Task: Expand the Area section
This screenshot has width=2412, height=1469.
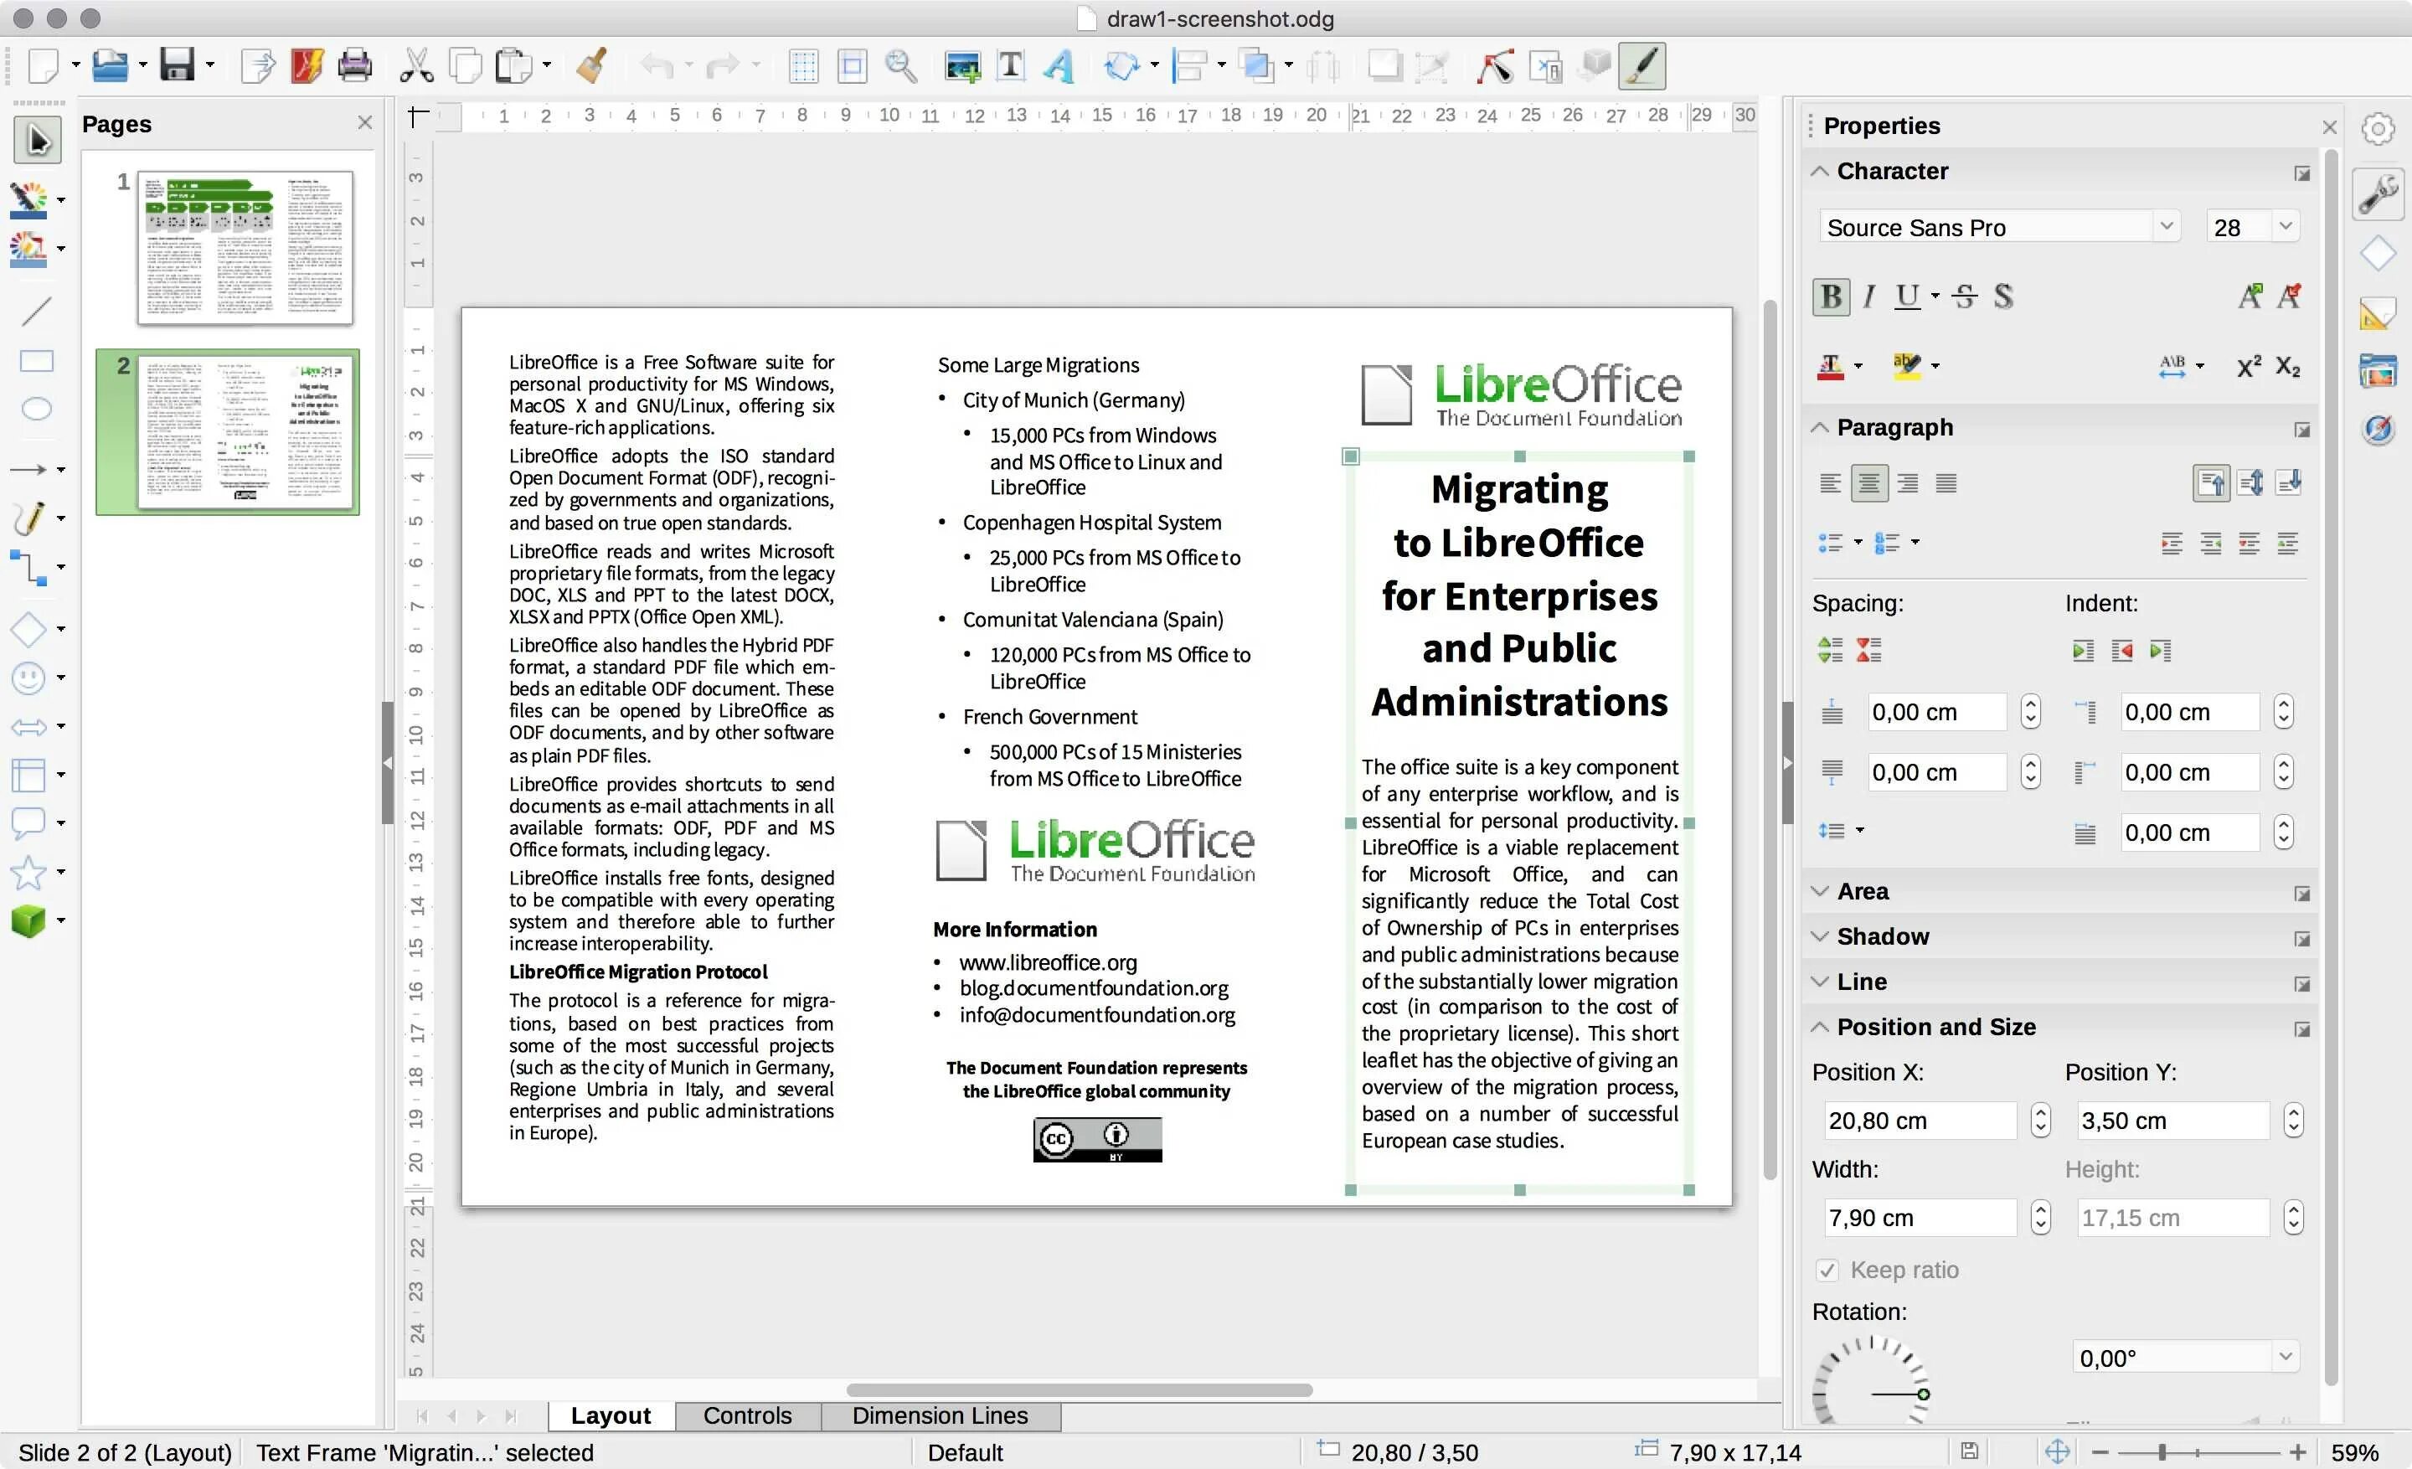Action: [1862, 892]
